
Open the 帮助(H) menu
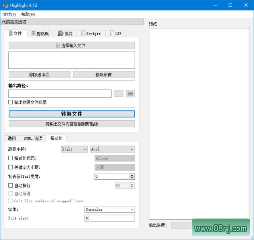(x=28, y=14)
